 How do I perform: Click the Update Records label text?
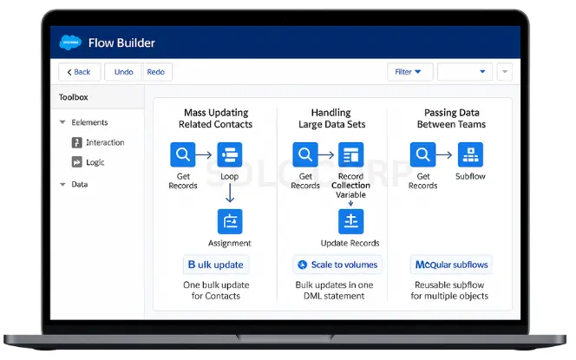click(350, 243)
